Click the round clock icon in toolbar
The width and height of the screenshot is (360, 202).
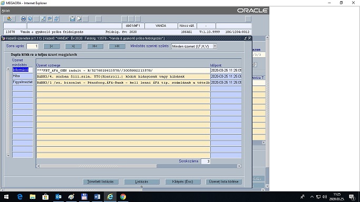pyautogui.click(x=30, y=19)
